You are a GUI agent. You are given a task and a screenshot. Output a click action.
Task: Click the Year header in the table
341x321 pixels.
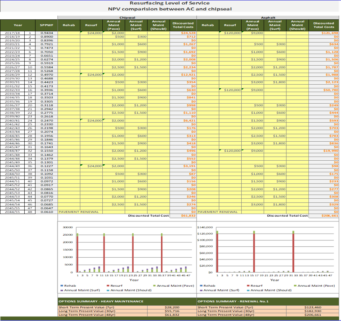tap(18, 25)
